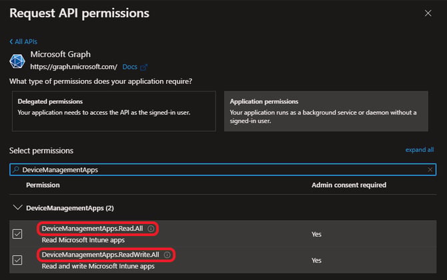
Task: Click the Microsoft Graph logo icon
Action: pos(17,61)
